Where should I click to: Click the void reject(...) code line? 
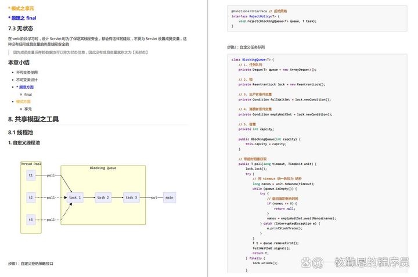point(278,21)
